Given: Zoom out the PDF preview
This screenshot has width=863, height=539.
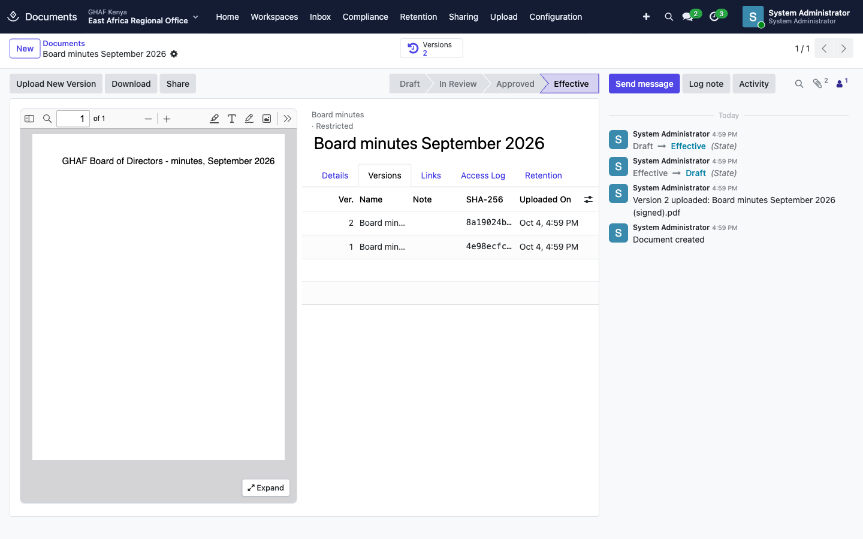Looking at the screenshot, I should click(148, 119).
